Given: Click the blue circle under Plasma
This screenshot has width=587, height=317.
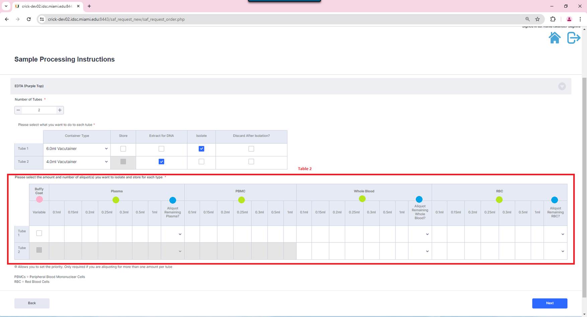Looking at the screenshot, I should [x=172, y=200].
